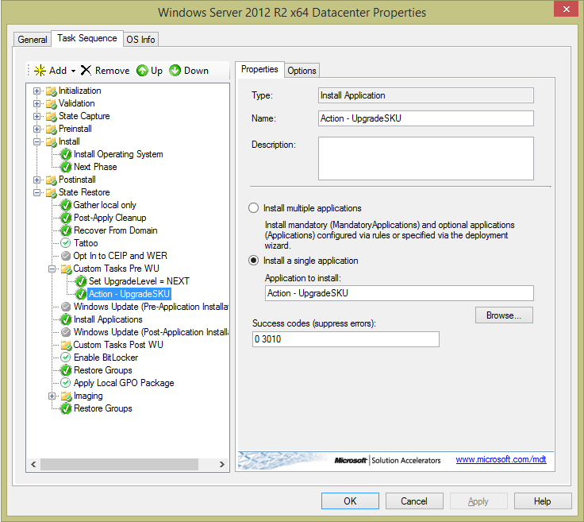This screenshot has height=522, width=584.
Task: Switch to the Options tab
Action: [302, 71]
